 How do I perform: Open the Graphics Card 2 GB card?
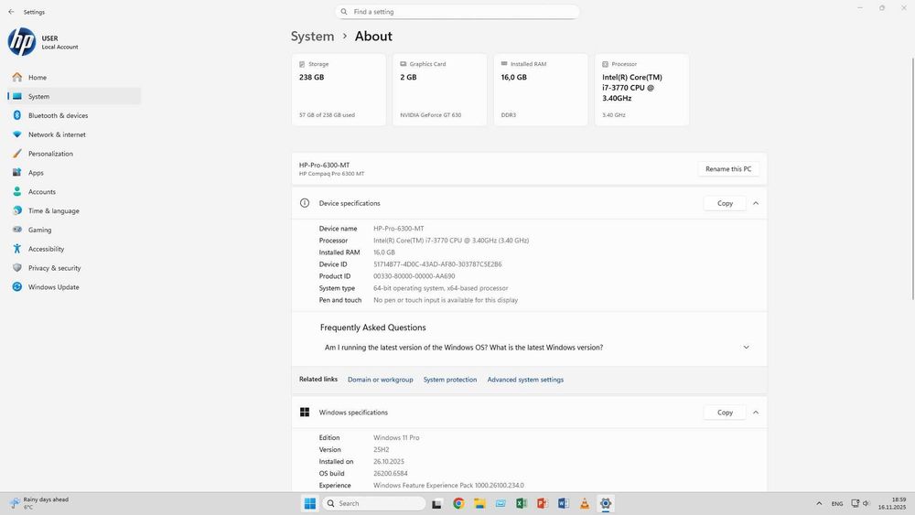click(x=439, y=90)
